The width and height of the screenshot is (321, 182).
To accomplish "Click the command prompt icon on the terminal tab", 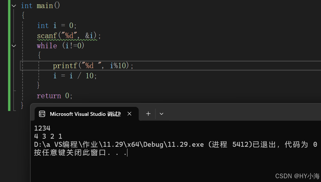I will [x=42, y=114].
